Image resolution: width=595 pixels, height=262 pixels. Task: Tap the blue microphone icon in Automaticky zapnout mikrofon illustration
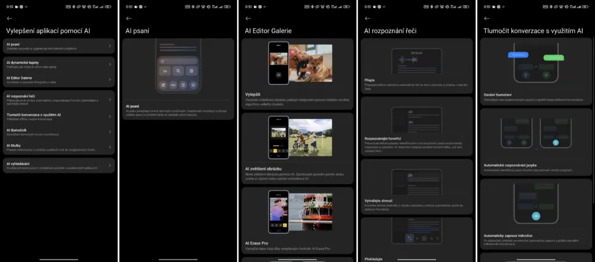pyautogui.click(x=535, y=216)
